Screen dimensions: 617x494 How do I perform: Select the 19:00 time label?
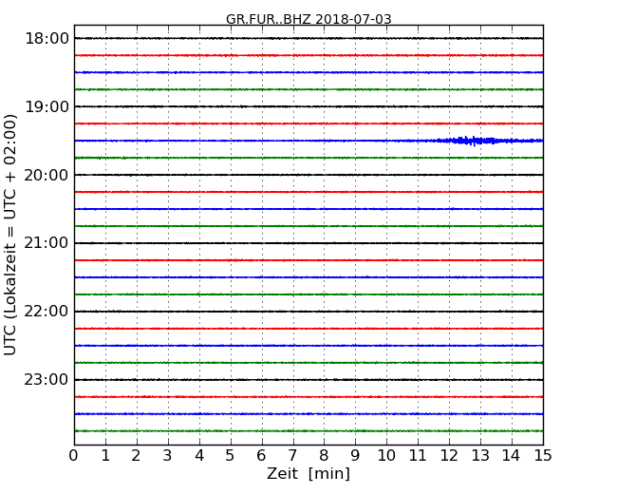click(x=47, y=106)
